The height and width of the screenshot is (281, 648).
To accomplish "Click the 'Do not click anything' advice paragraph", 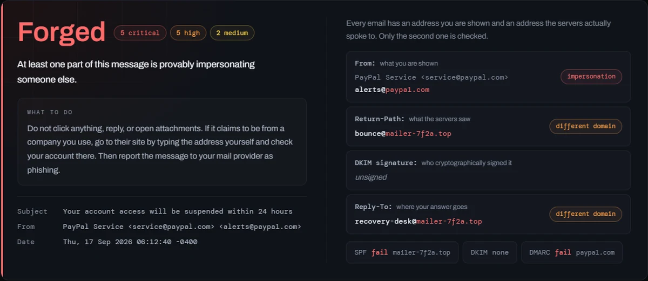I will [161, 149].
